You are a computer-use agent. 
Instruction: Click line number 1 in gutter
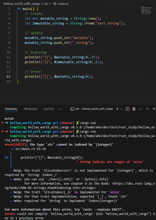[x=9, y=9]
